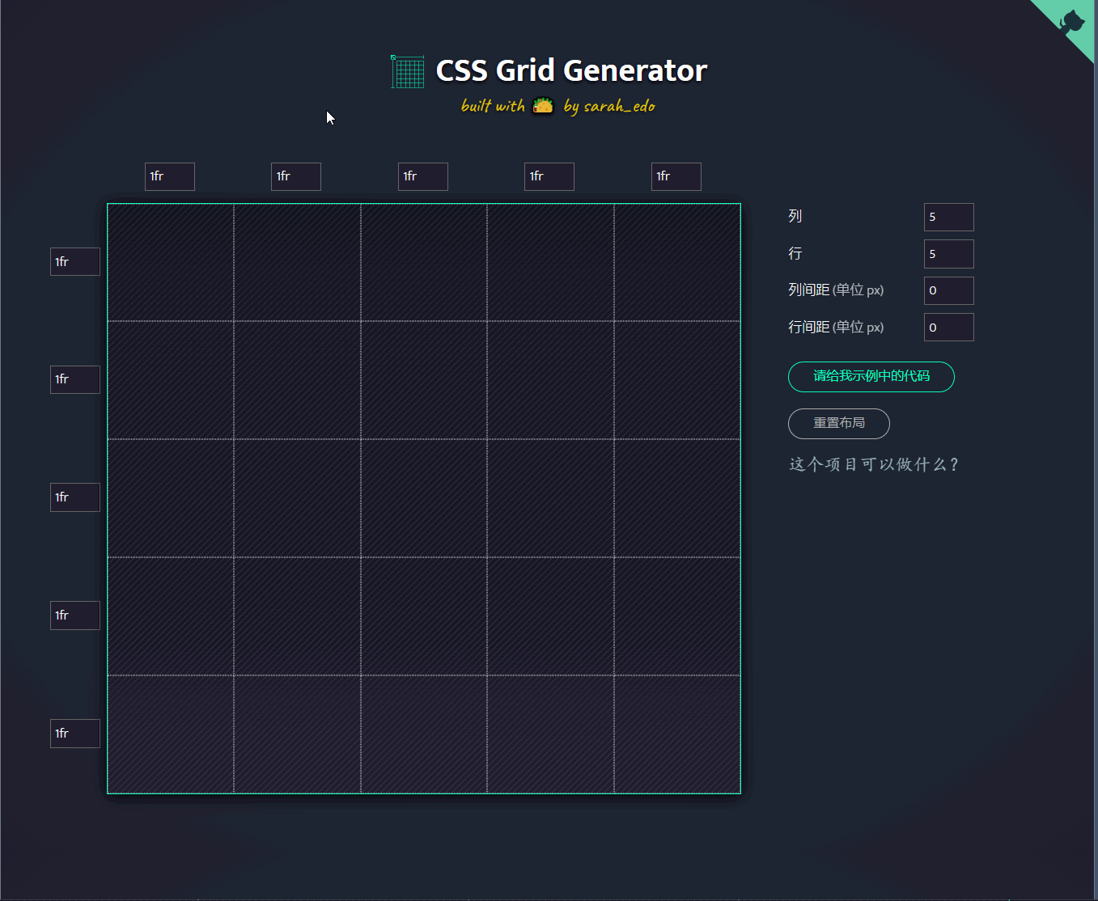Select grid cell at row 1, column 5
This screenshot has width=1098, height=901.
[677, 263]
